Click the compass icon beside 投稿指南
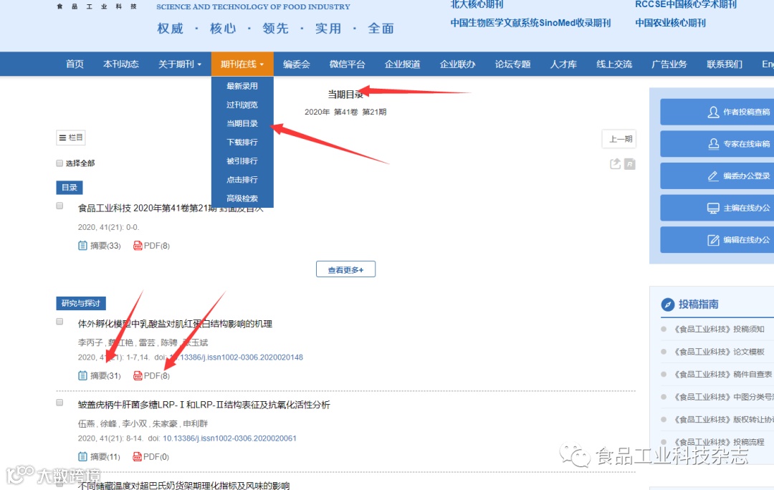Screen dimensions: 774x490 tap(667, 304)
